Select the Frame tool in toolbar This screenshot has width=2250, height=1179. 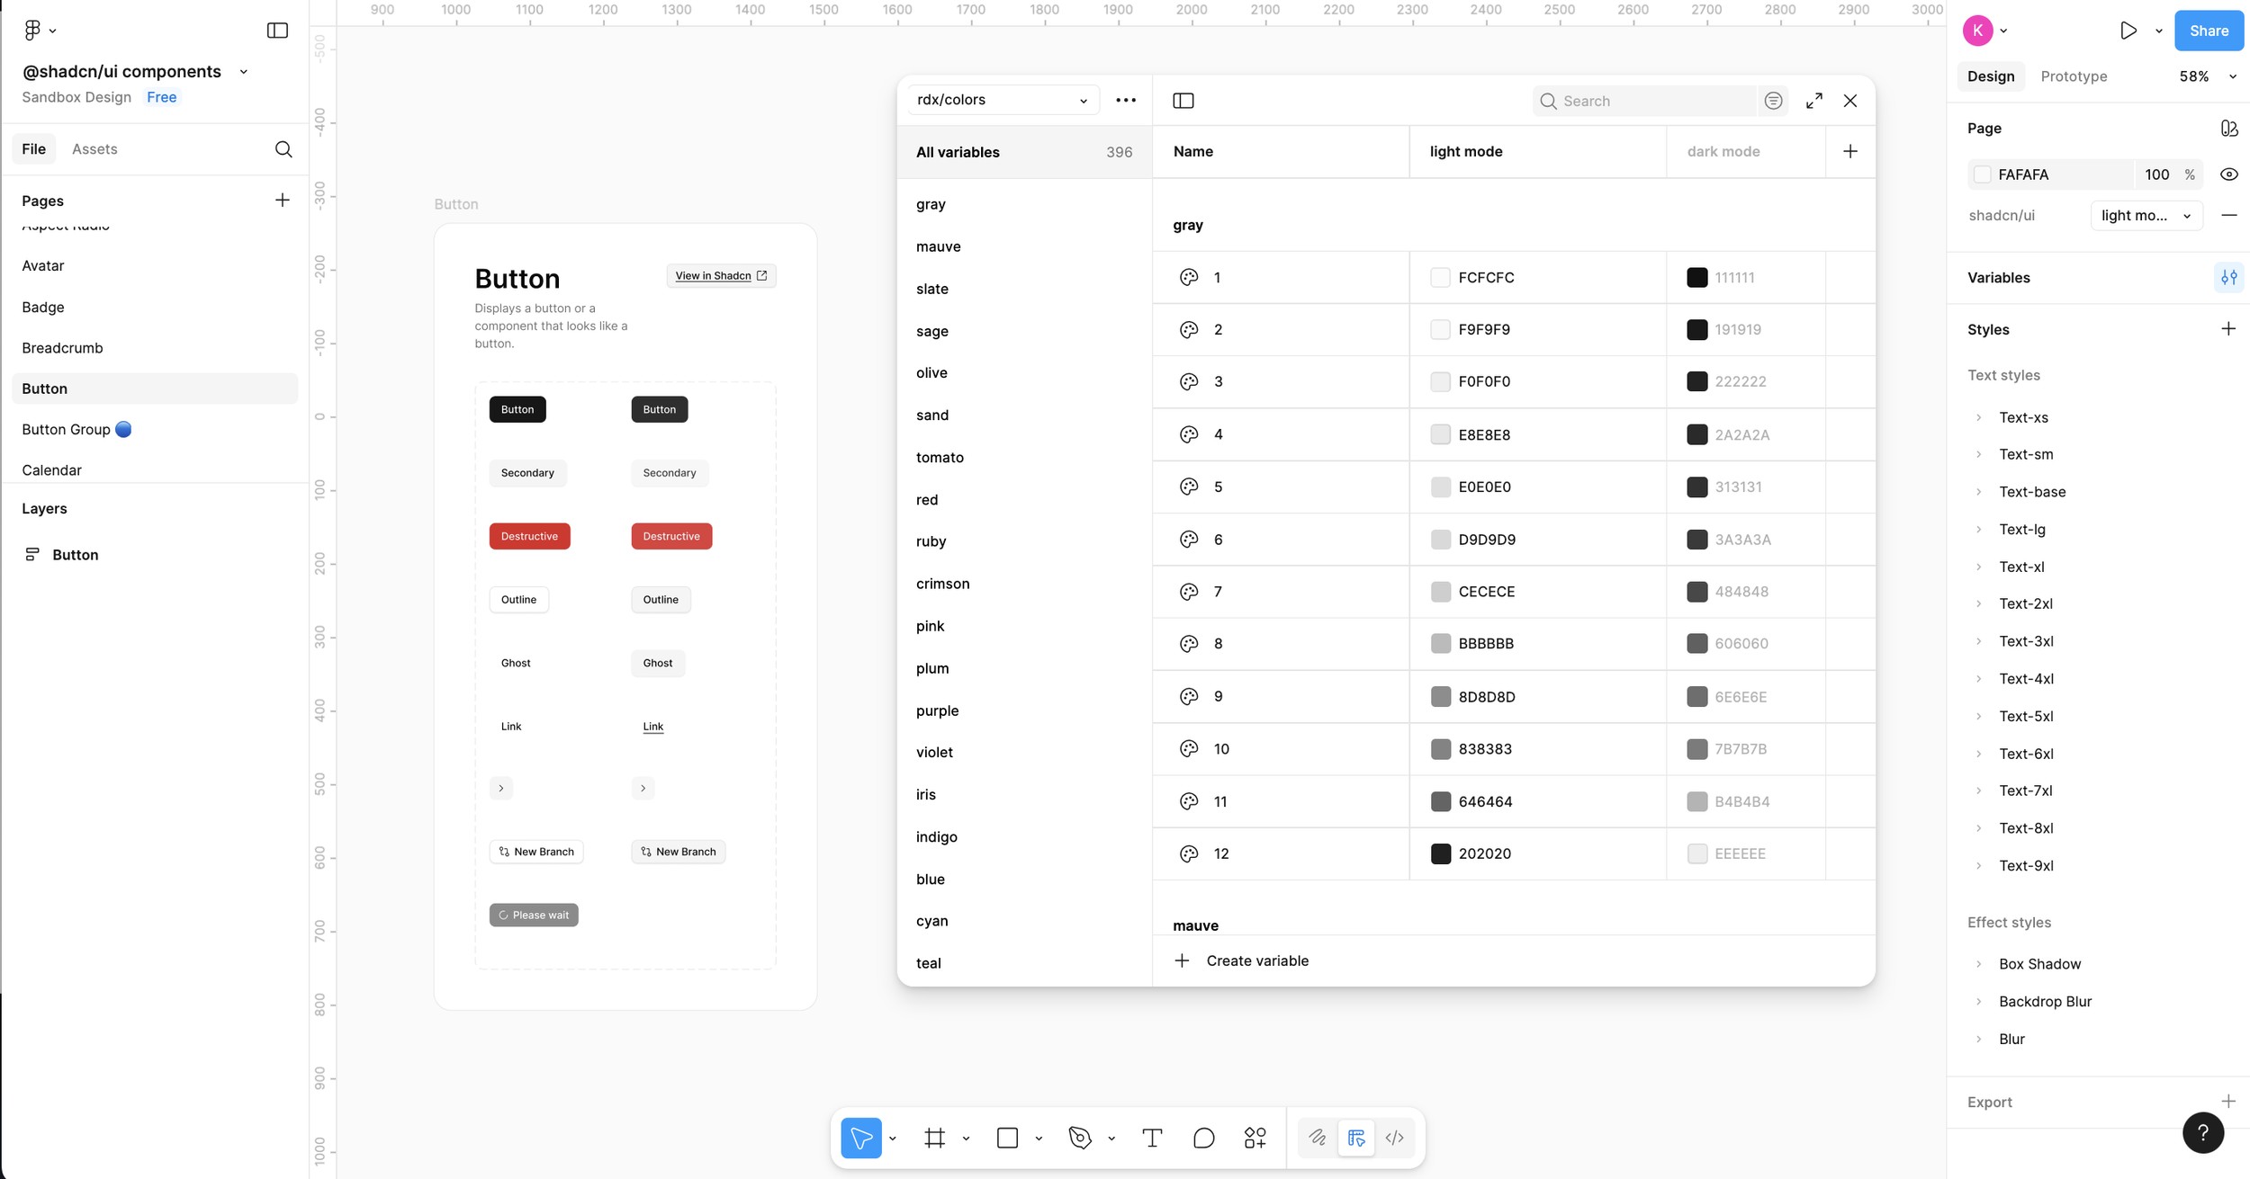(935, 1138)
